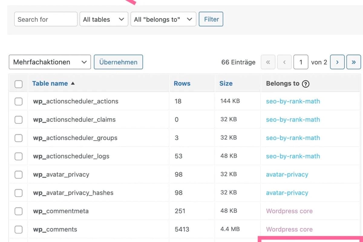Select the wp_actionscheduler_actions row checkbox
The width and height of the screenshot is (363, 242).
(18, 101)
